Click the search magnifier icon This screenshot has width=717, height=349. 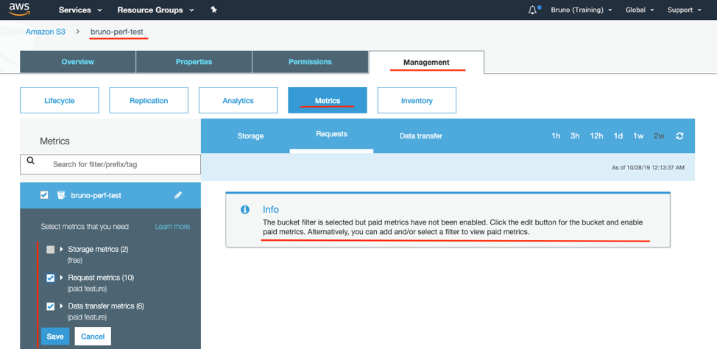[x=31, y=161]
